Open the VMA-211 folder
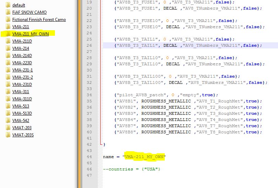The image size is (278, 188). click(x=21, y=26)
